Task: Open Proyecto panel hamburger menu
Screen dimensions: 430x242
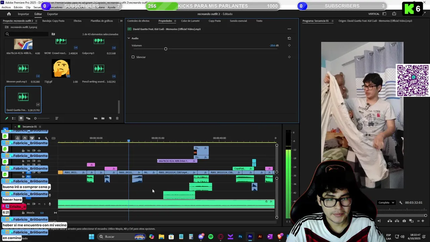Action: pyautogui.click(x=36, y=21)
